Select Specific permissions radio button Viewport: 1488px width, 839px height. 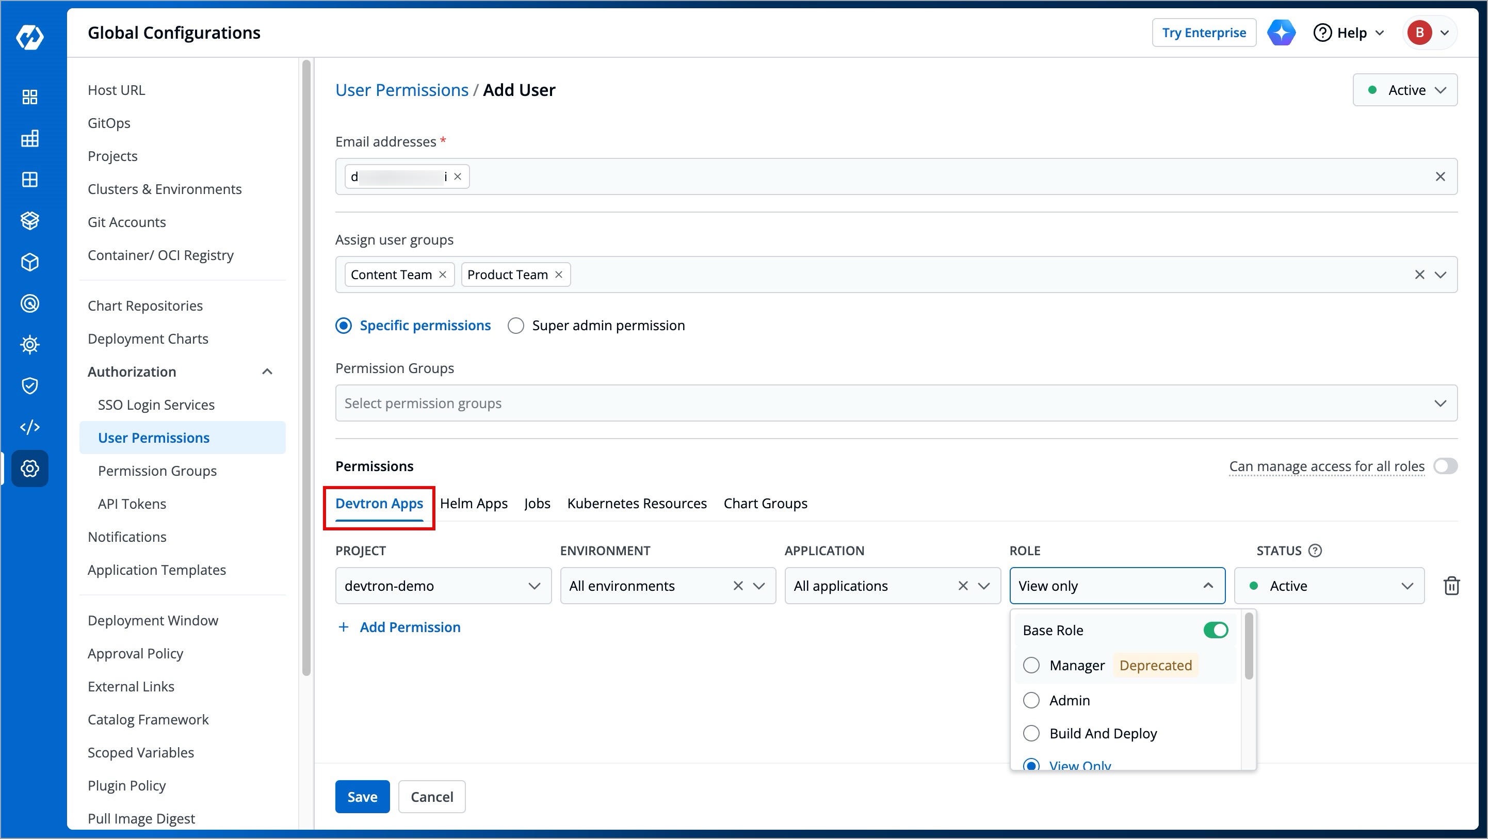[x=344, y=326]
